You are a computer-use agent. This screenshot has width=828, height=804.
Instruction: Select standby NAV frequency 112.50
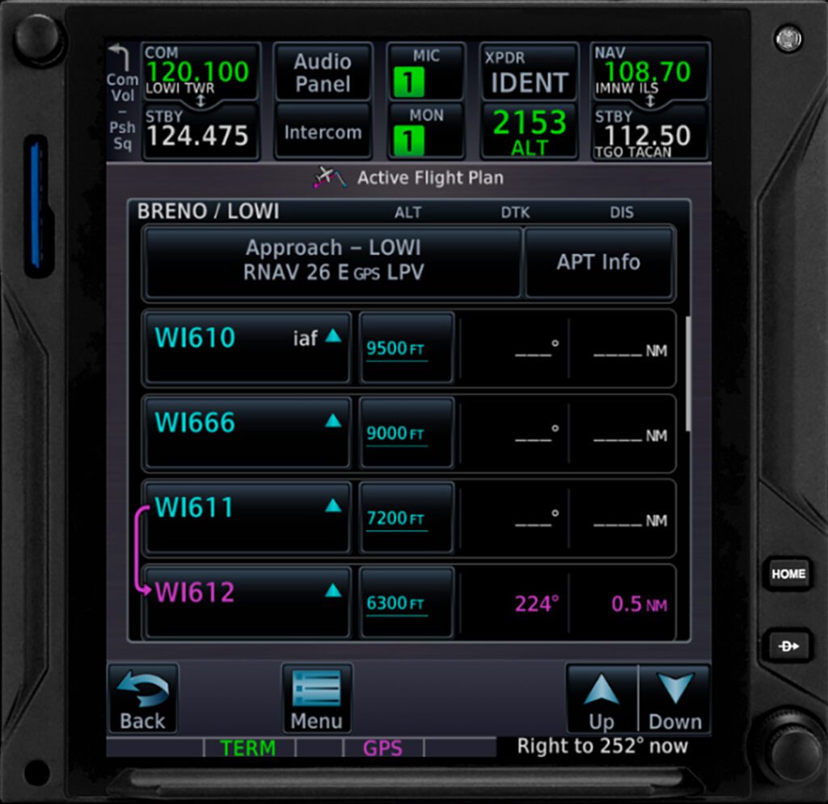[x=649, y=132]
